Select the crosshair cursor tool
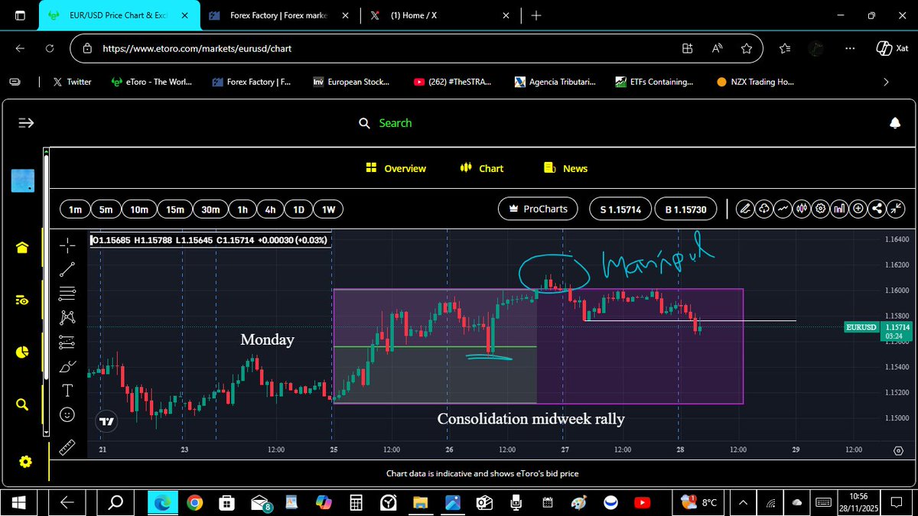 point(68,245)
